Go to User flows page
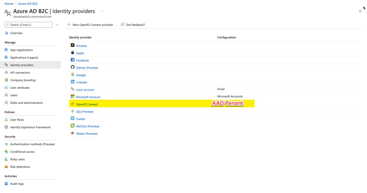The width and height of the screenshot is (367, 193). point(17,120)
